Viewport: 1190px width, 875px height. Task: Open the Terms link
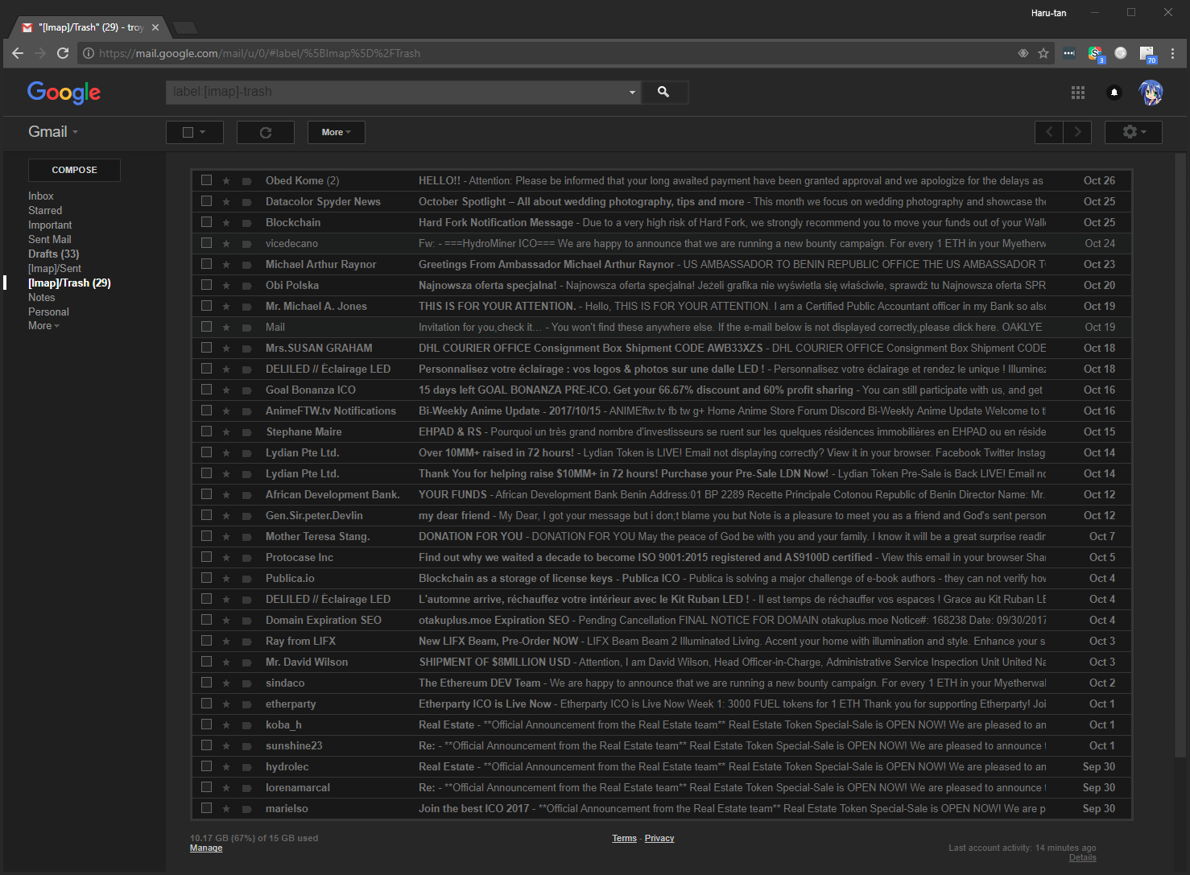pyautogui.click(x=624, y=838)
